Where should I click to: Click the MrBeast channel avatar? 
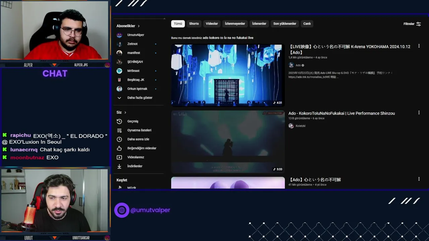coord(119,71)
